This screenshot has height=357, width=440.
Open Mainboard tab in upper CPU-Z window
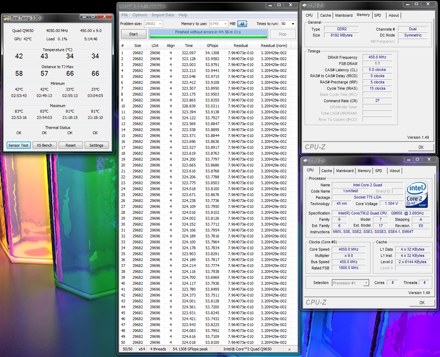point(344,15)
